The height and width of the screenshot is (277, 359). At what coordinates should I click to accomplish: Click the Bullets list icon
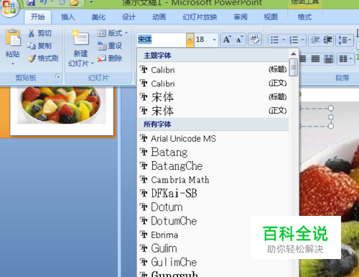(x=274, y=40)
